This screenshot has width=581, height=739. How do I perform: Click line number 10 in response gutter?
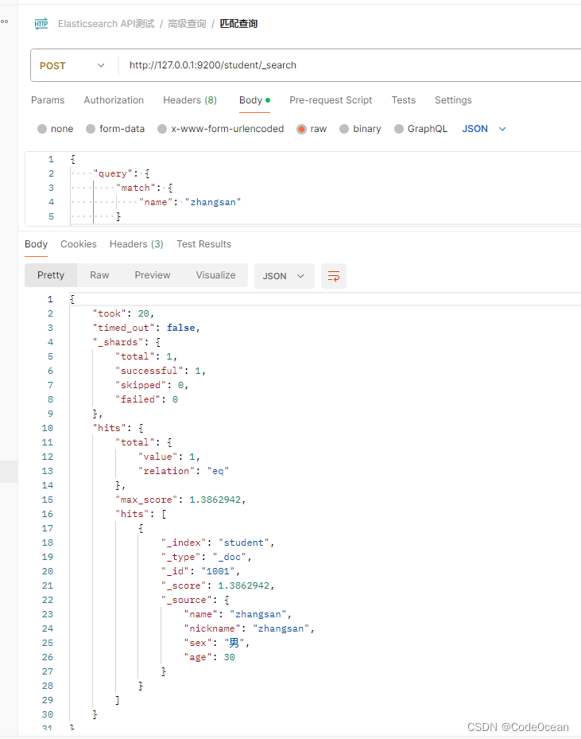48,428
